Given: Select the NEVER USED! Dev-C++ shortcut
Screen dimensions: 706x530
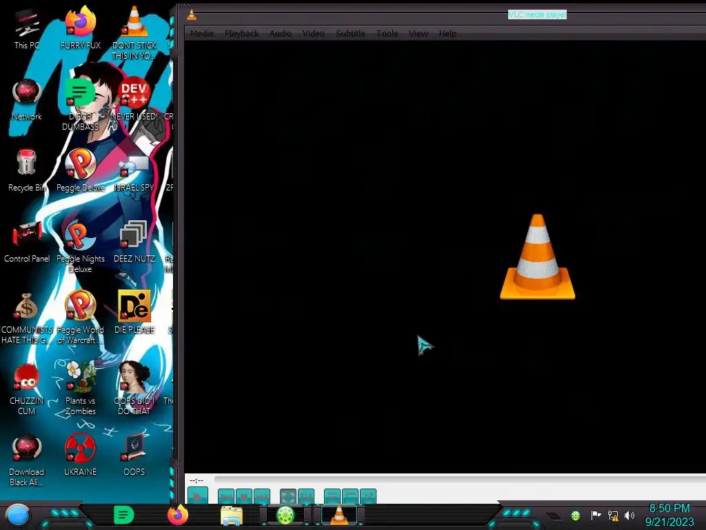Looking at the screenshot, I should [134, 99].
